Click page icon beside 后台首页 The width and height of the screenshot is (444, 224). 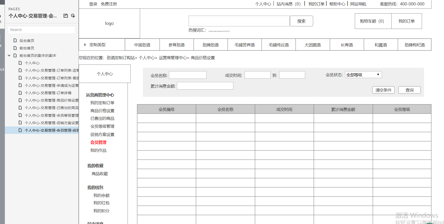click(x=15, y=40)
